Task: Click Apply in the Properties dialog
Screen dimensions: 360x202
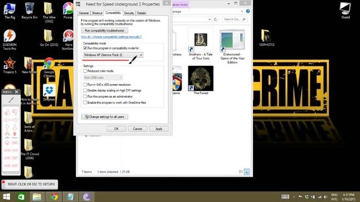Action: click(159, 128)
